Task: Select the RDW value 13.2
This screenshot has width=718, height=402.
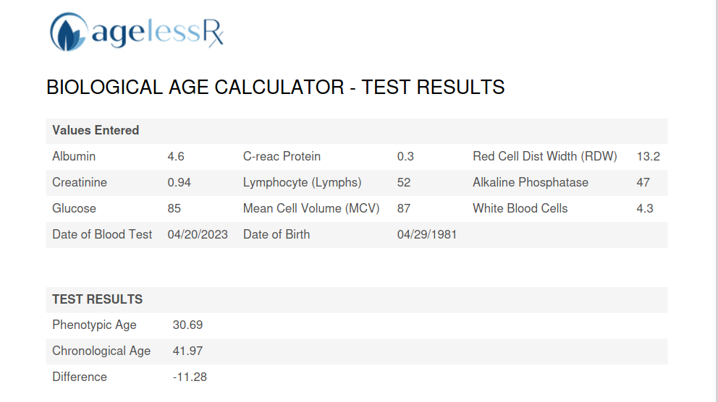Action: point(648,156)
